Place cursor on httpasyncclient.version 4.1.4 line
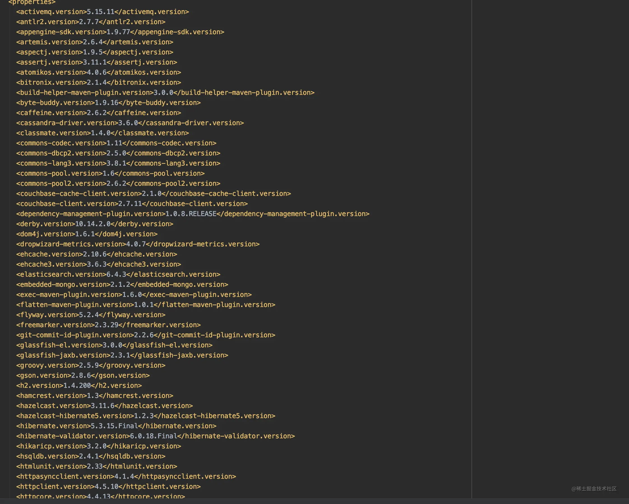Screen dimensions: 629x504 click(126, 476)
